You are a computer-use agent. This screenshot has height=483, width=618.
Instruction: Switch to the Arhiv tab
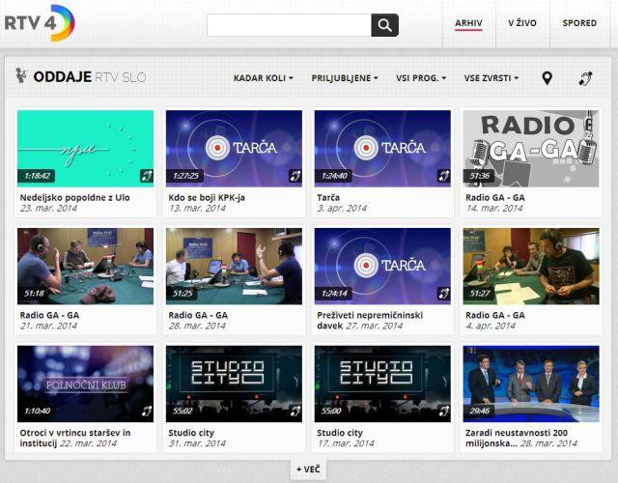tap(469, 23)
